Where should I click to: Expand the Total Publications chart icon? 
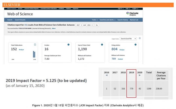click(x=35, y=45)
